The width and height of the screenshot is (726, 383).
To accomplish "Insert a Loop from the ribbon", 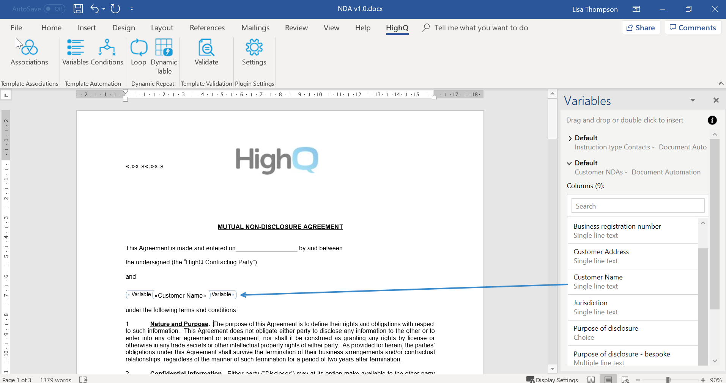I will pyautogui.click(x=139, y=52).
